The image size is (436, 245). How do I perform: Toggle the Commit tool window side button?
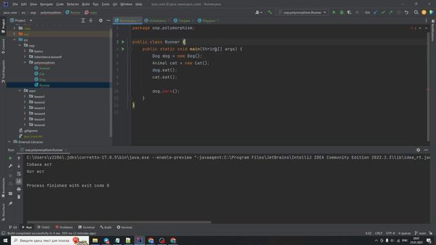point(3,46)
